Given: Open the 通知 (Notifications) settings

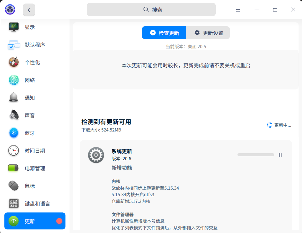Looking at the screenshot, I should coord(29,98).
